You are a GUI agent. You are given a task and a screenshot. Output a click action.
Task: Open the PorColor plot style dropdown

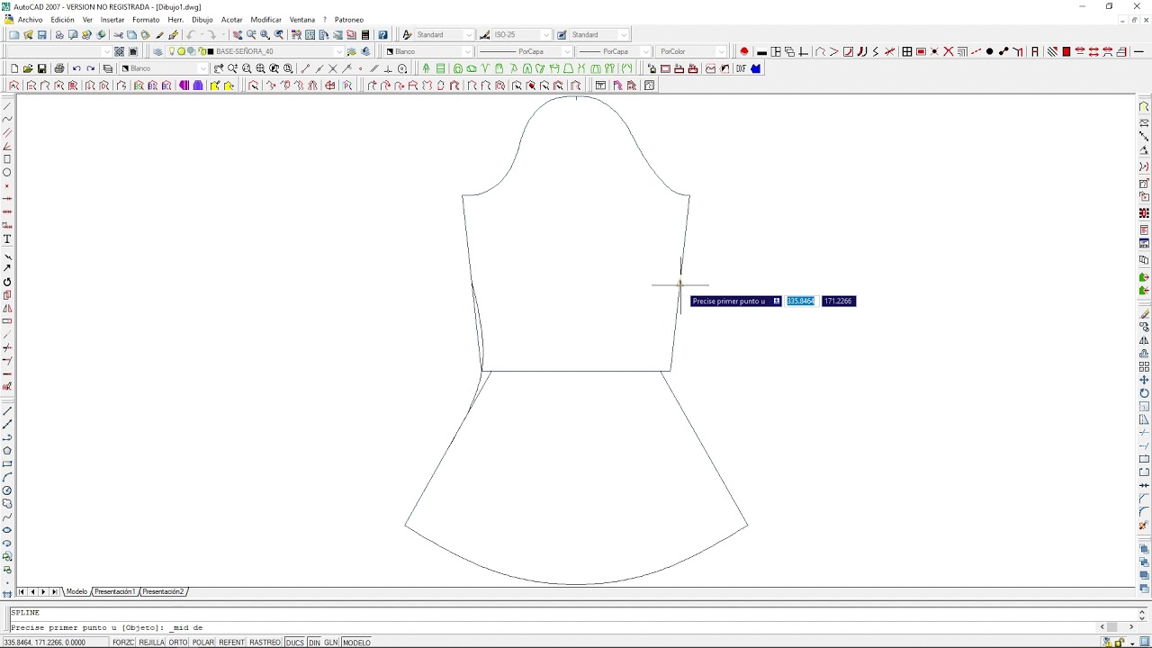[x=721, y=51]
